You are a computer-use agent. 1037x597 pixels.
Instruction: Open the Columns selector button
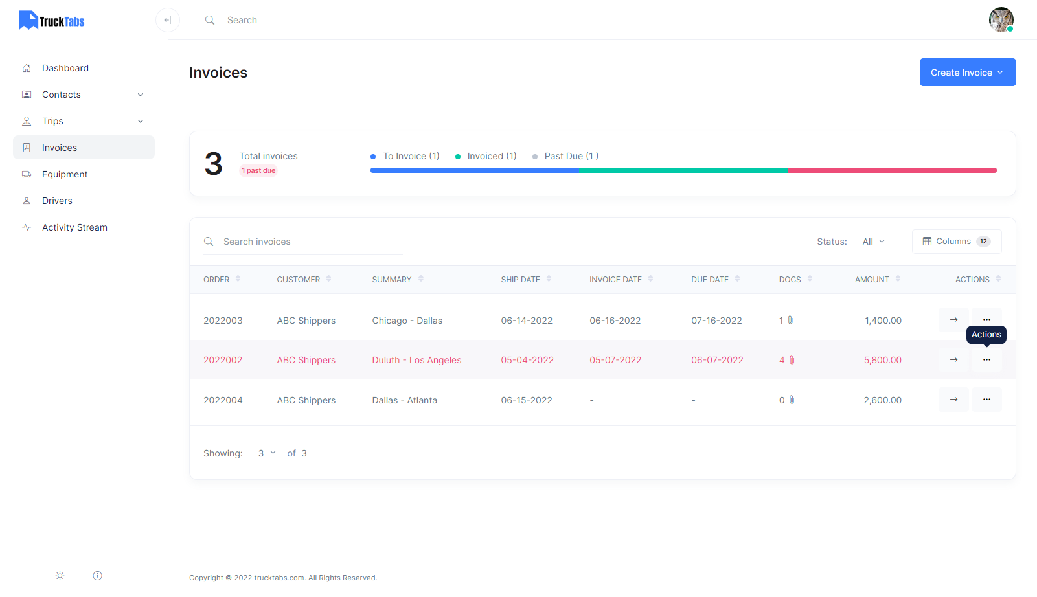(x=956, y=242)
